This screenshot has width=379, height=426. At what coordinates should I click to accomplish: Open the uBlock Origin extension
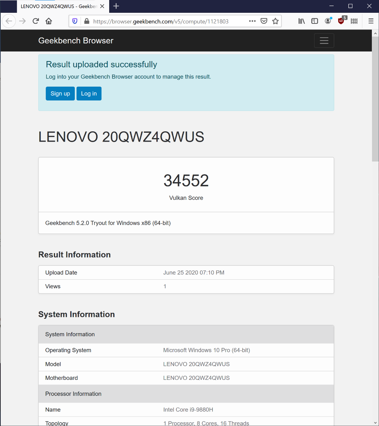coord(341,21)
